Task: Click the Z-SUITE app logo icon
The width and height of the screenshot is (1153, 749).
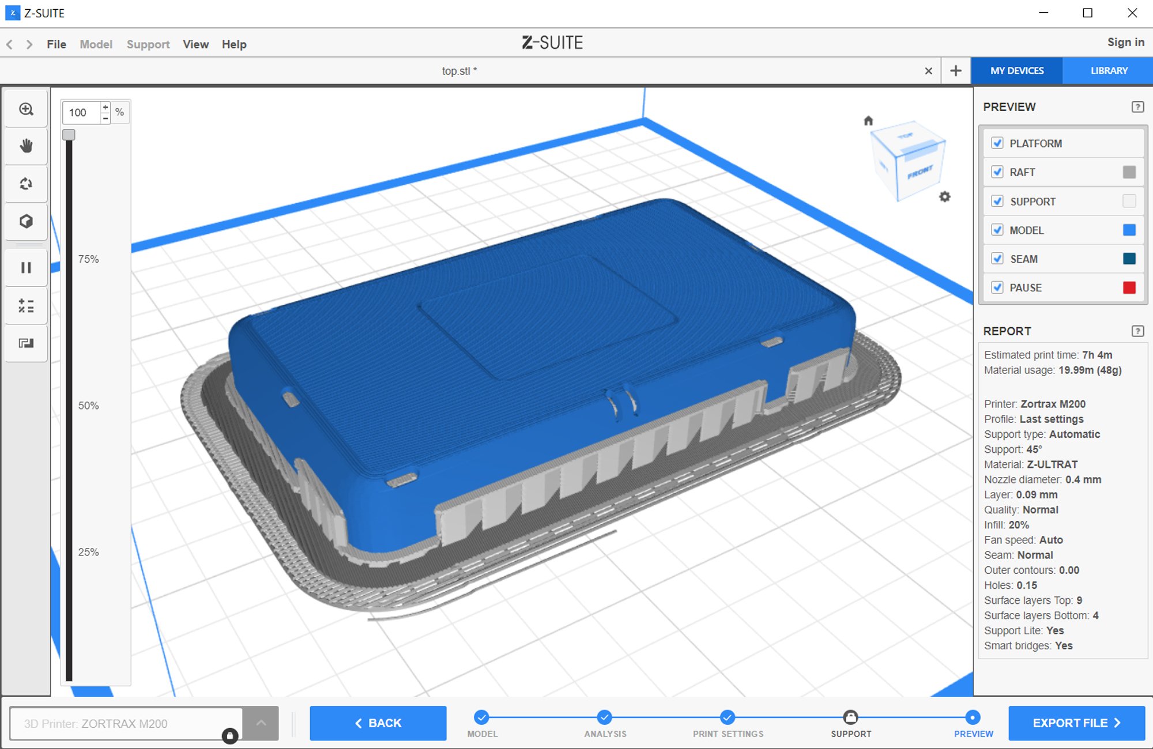Action: pos(12,13)
